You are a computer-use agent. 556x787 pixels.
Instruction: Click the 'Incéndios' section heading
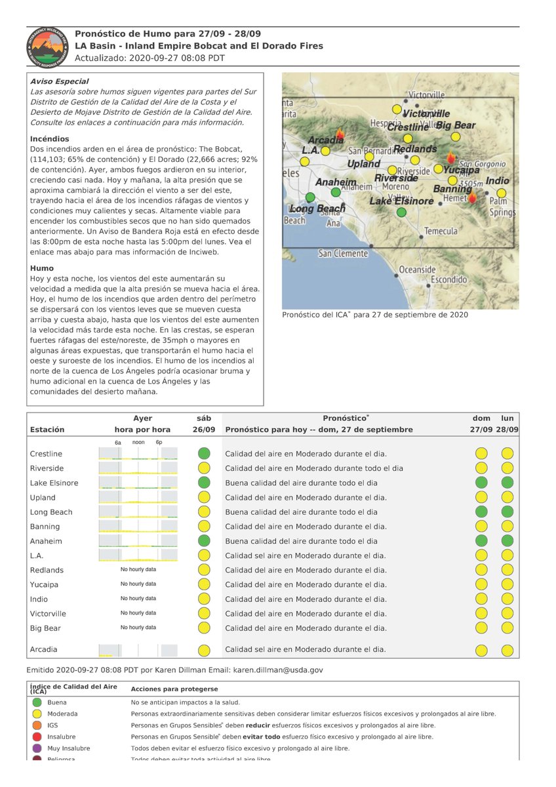(50, 139)
